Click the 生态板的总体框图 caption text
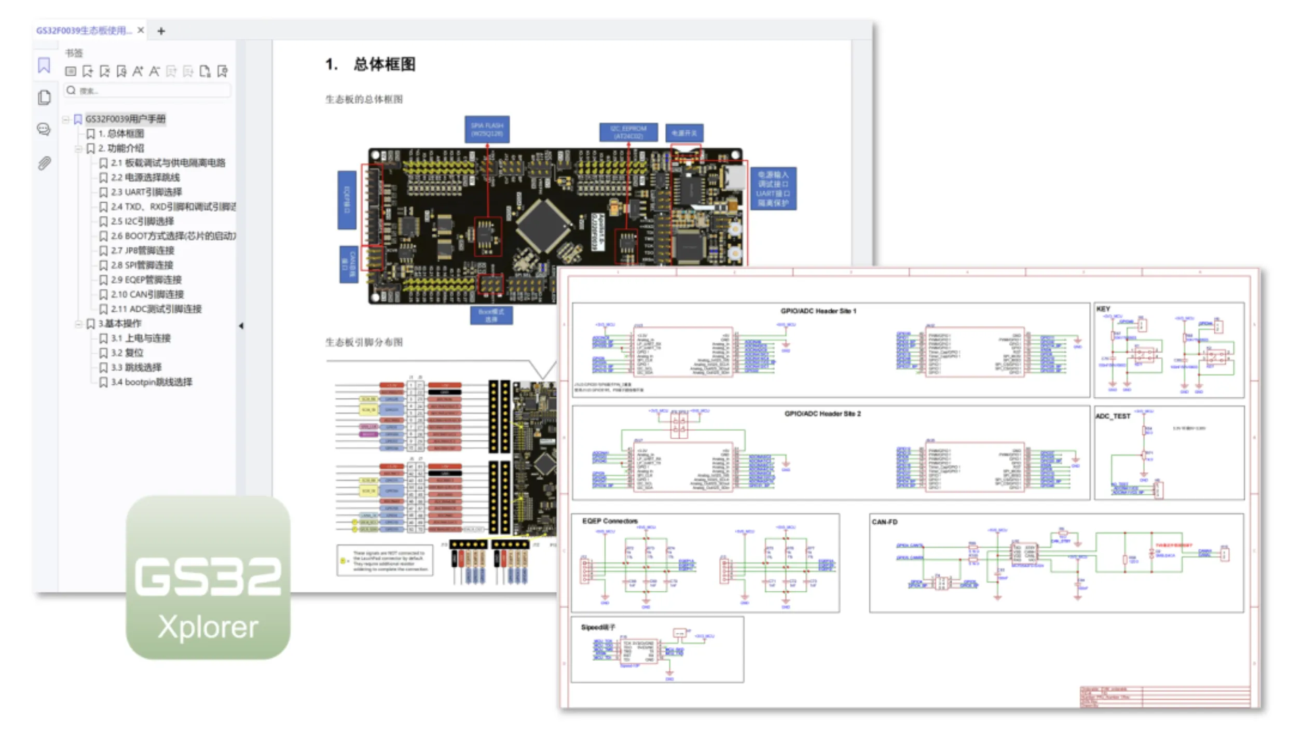Screen dimensions: 1290x752 (364, 99)
